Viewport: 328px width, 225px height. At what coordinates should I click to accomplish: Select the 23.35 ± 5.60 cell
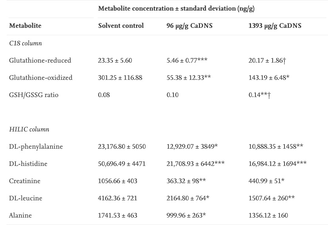[x=115, y=61]
